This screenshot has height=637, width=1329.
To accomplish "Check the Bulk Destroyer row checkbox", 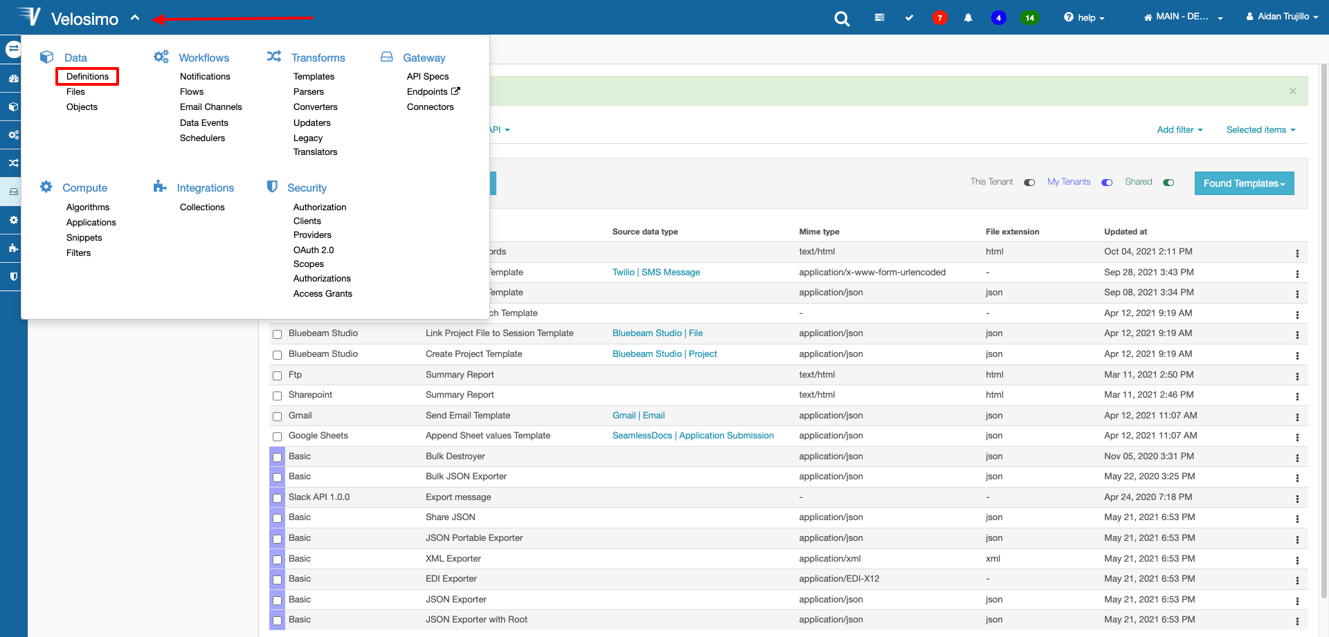I will (x=277, y=457).
